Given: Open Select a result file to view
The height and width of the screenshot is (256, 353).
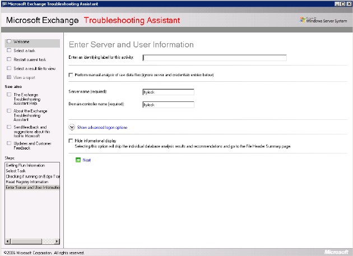Looking at the screenshot, I should pyautogui.click(x=34, y=69).
